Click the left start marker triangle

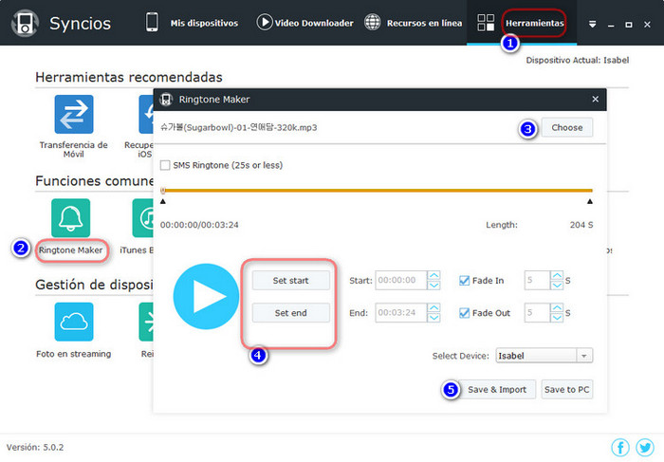coord(163,201)
